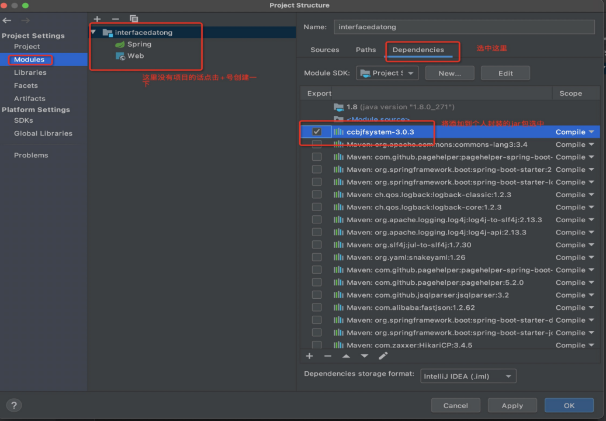606x421 pixels.
Task: Switch to the Paths tab
Action: (366, 50)
